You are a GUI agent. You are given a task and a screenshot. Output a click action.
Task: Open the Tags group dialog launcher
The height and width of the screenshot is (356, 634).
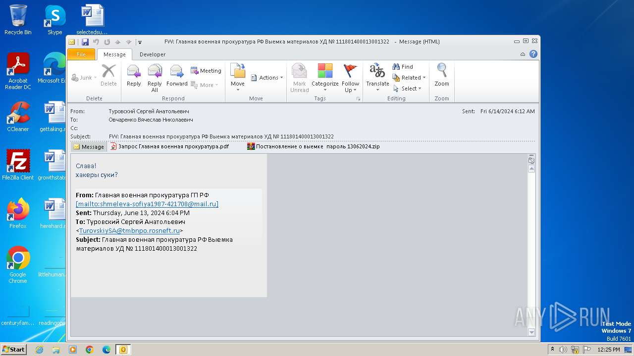point(358,99)
